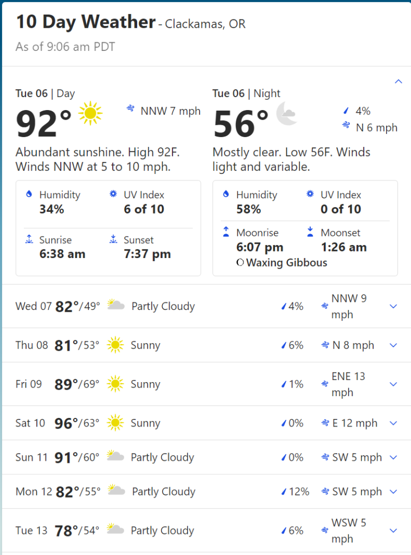
Task: Click the Moonset icon above 1:26 am
Action: (x=310, y=233)
